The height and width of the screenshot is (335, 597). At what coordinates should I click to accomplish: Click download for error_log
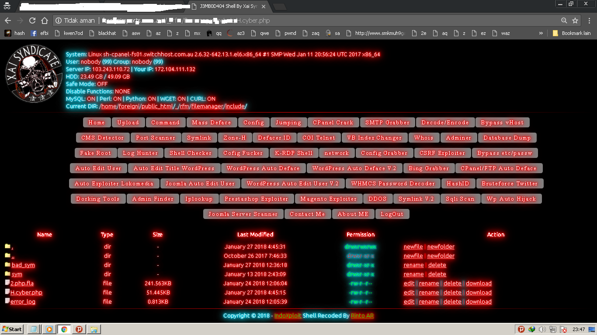coord(479,301)
